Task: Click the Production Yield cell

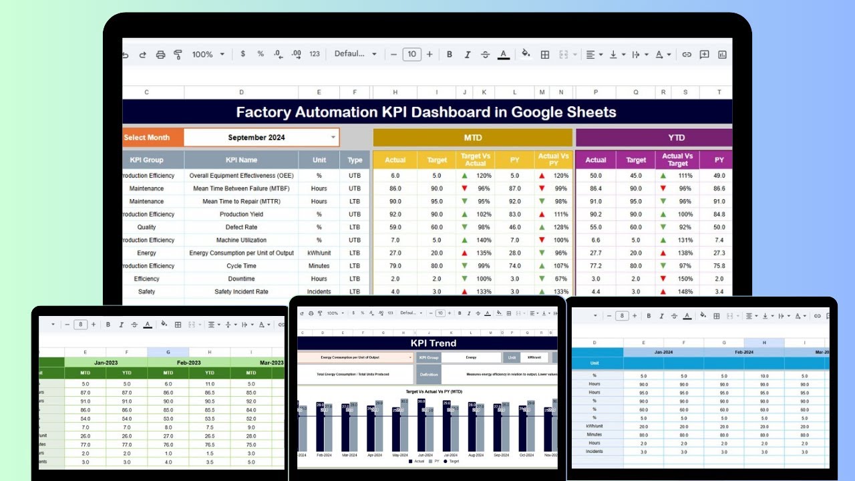Action: [241, 214]
